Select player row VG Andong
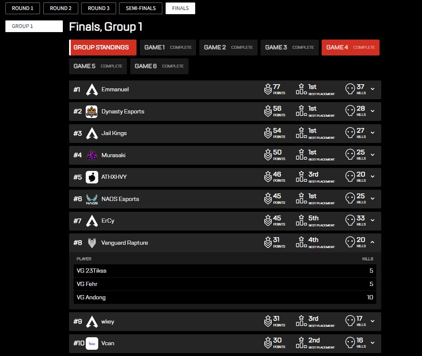422x356 pixels. (225, 298)
